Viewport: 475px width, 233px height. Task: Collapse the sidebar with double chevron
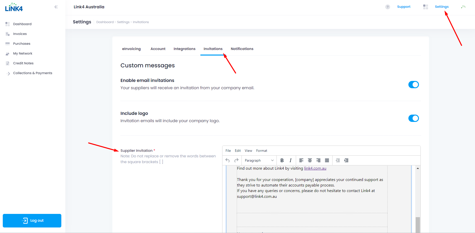(x=56, y=7)
